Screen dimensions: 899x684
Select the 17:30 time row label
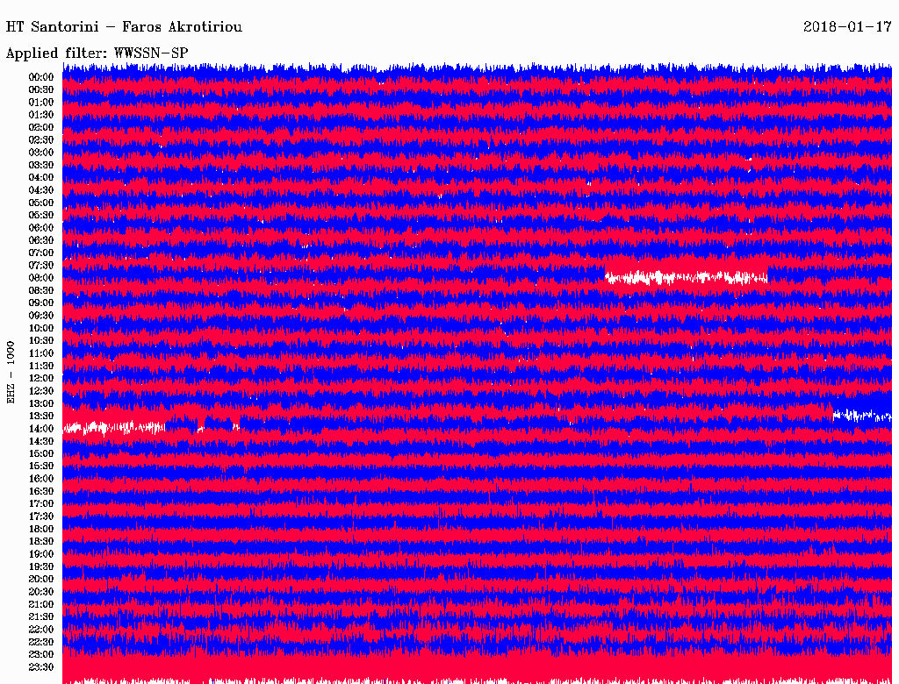click(41, 517)
